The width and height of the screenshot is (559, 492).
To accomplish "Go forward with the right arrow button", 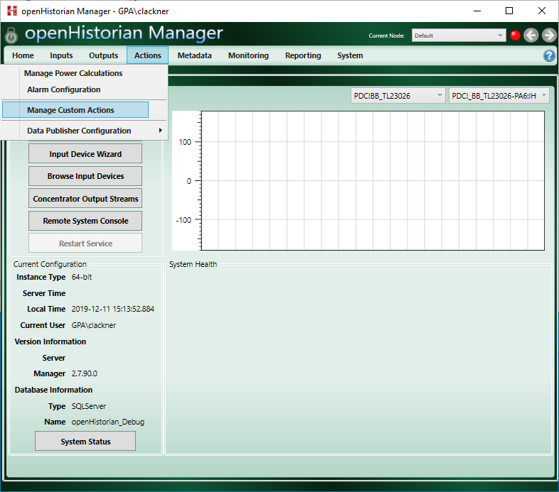I will [549, 35].
